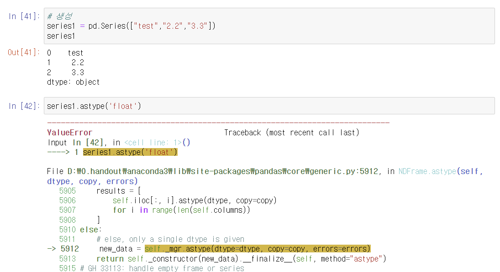This screenshot has width=500, height=272.
Task: Click highlighted self._mgr.astype call on line 5912
Action: tap(258, 249)
